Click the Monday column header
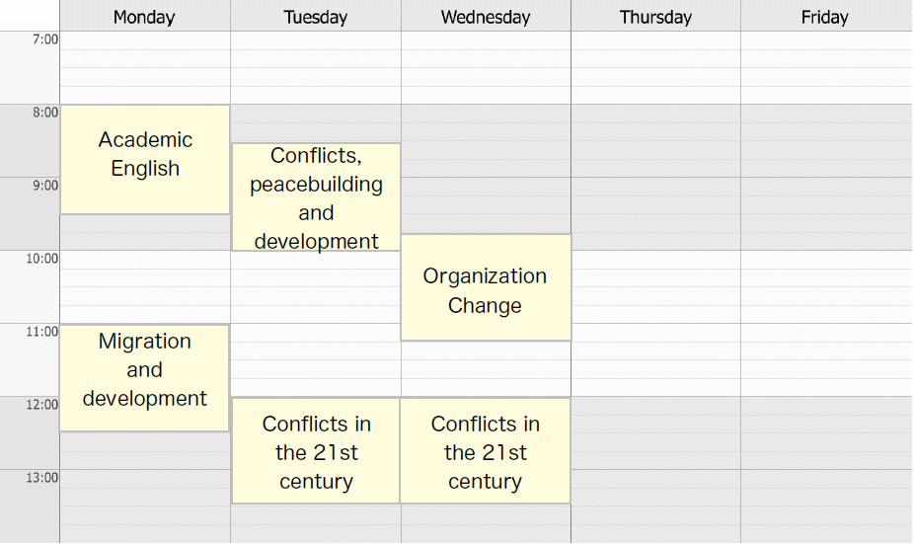The width and height of the screenshot is (914, 544). (144, 17)
